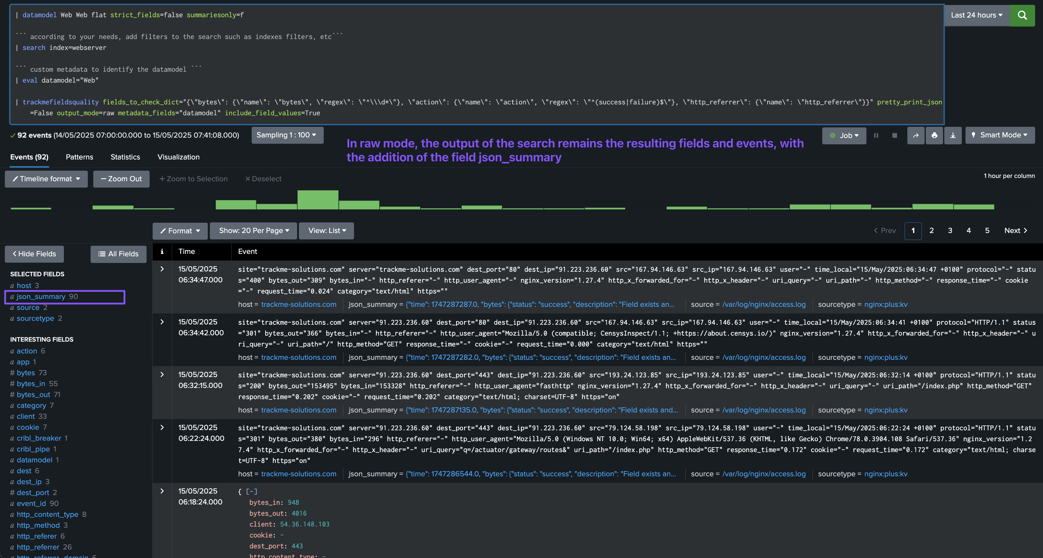
Task: Open the http_content_type interesting field
Action: pos(47,515)
